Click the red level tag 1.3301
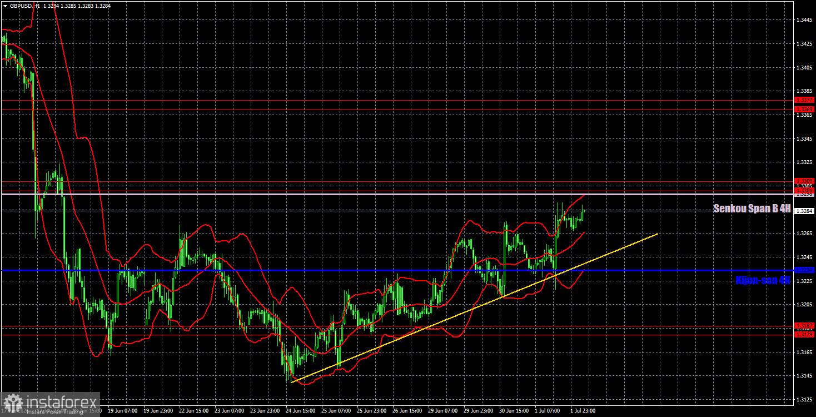816x417 pixels. [804, 190]
